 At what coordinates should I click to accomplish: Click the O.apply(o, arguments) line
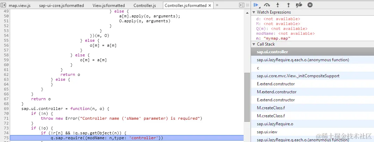(x=145, y=21)
